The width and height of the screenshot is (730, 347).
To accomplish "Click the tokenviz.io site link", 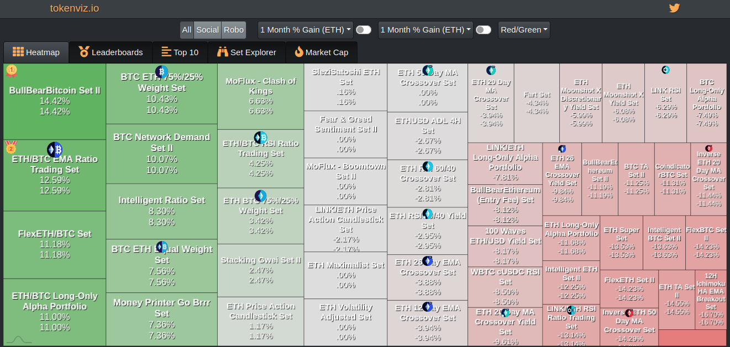I will (74, 8).
